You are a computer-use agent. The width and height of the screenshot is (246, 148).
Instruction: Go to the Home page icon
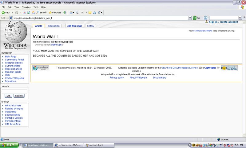34,13
